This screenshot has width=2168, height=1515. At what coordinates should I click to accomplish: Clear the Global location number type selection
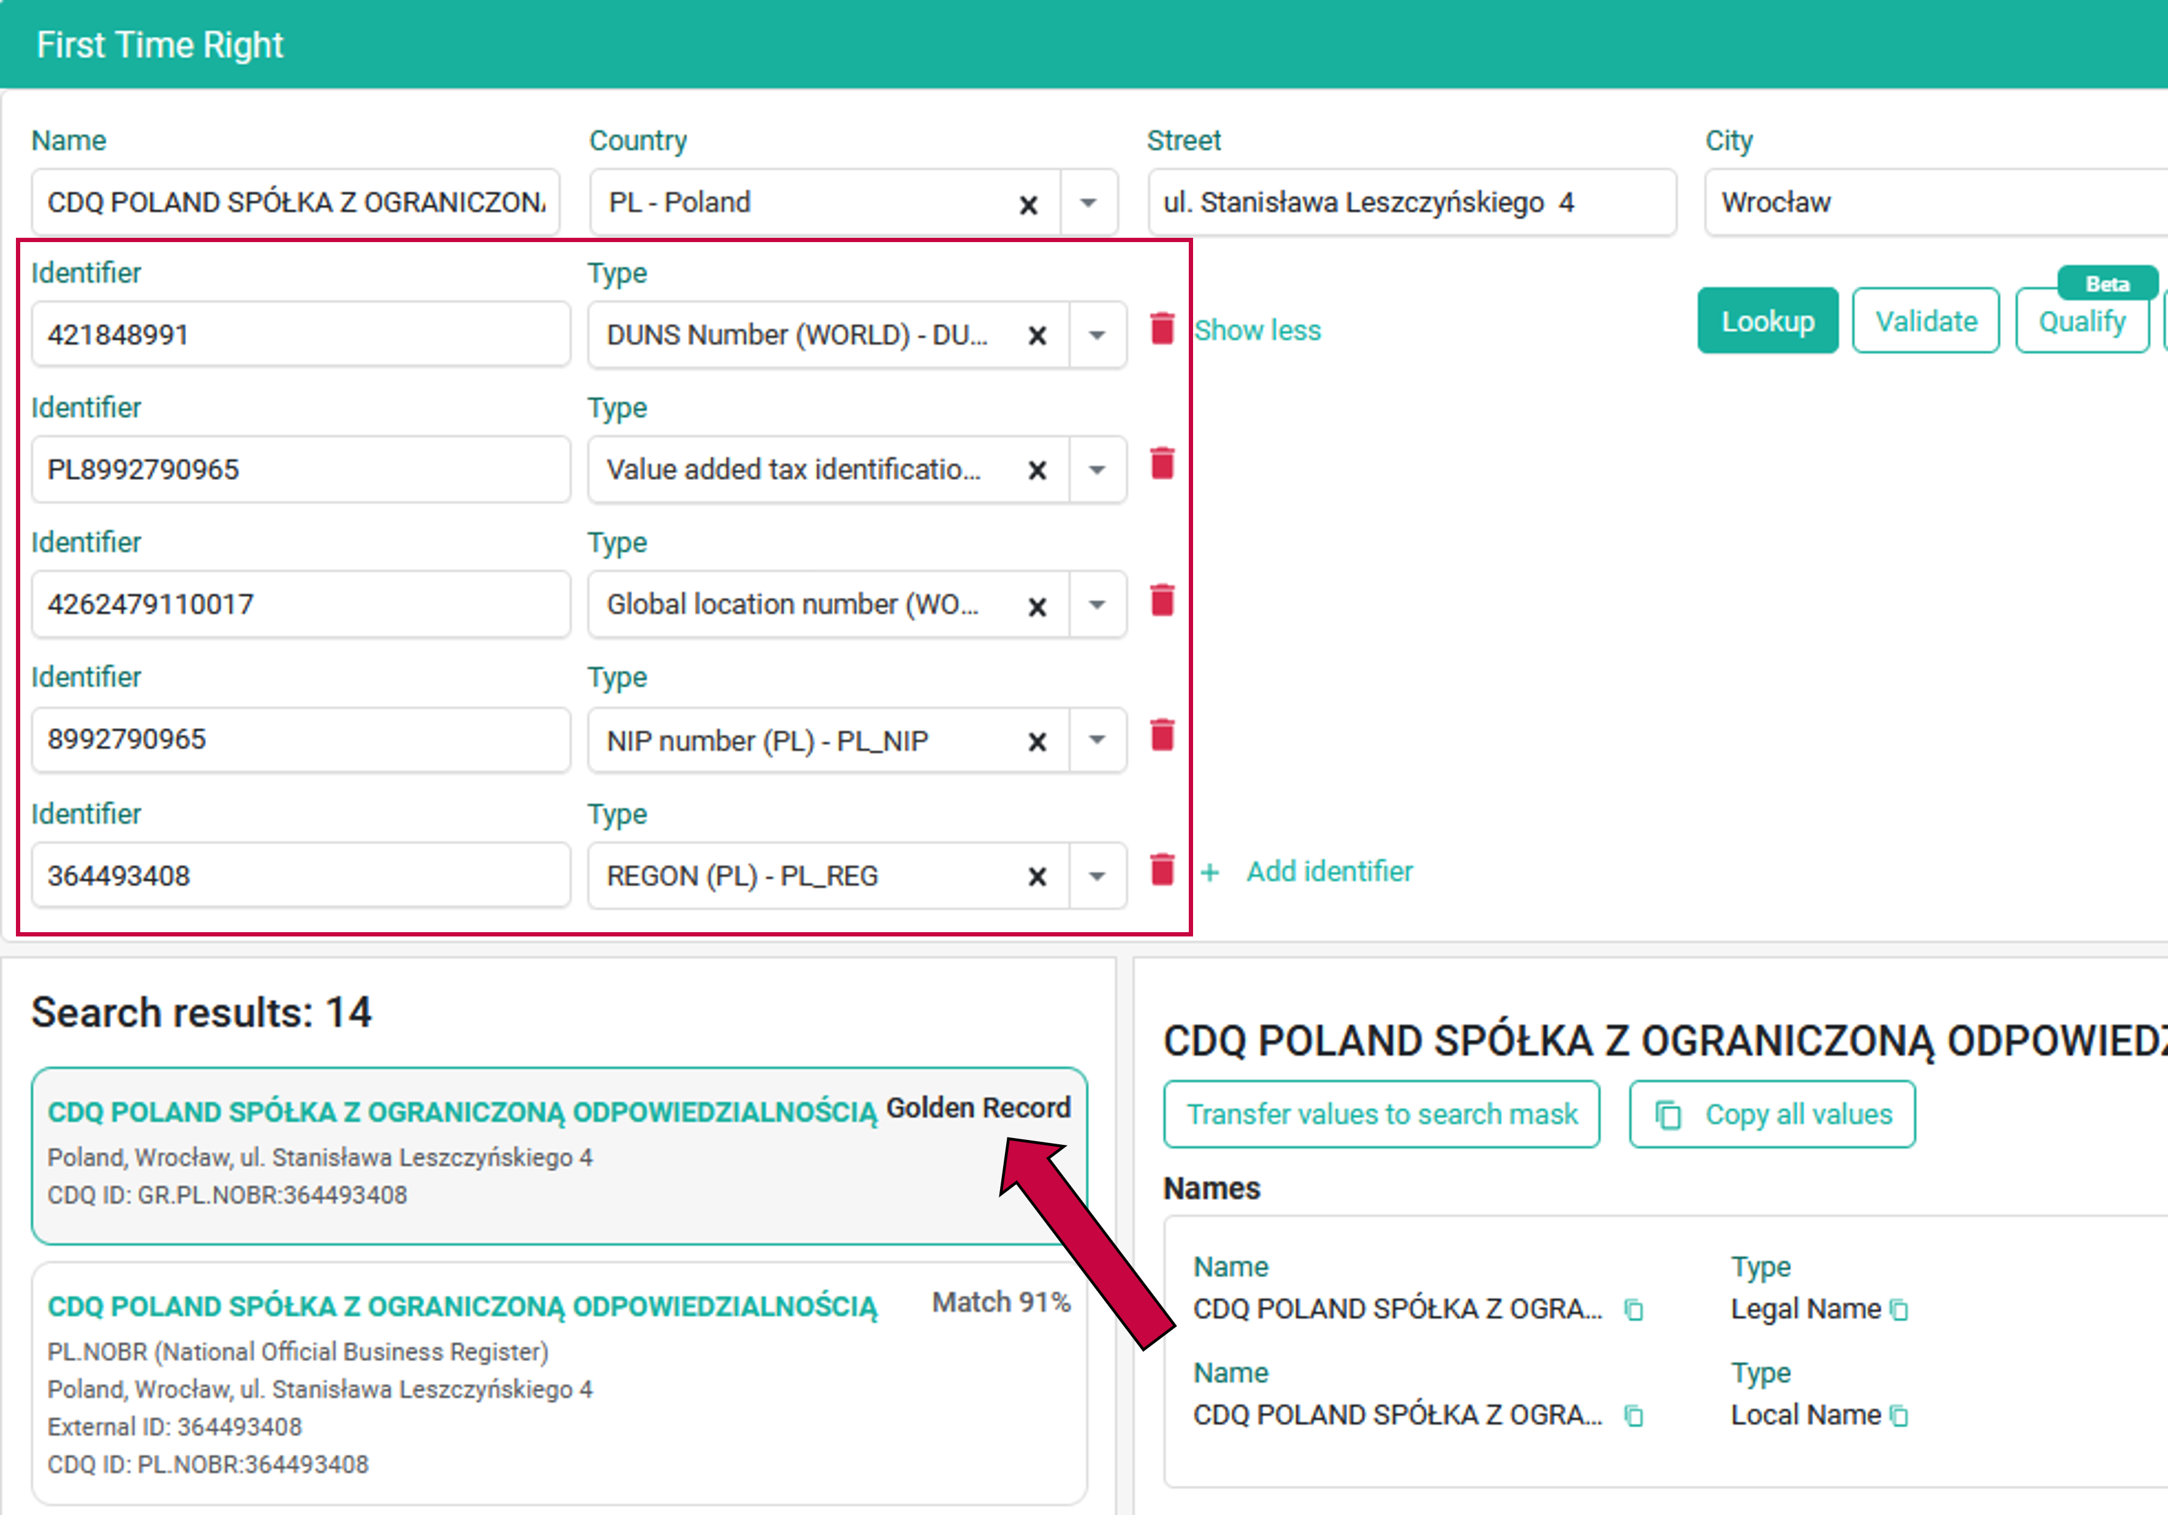point(1037,606)
